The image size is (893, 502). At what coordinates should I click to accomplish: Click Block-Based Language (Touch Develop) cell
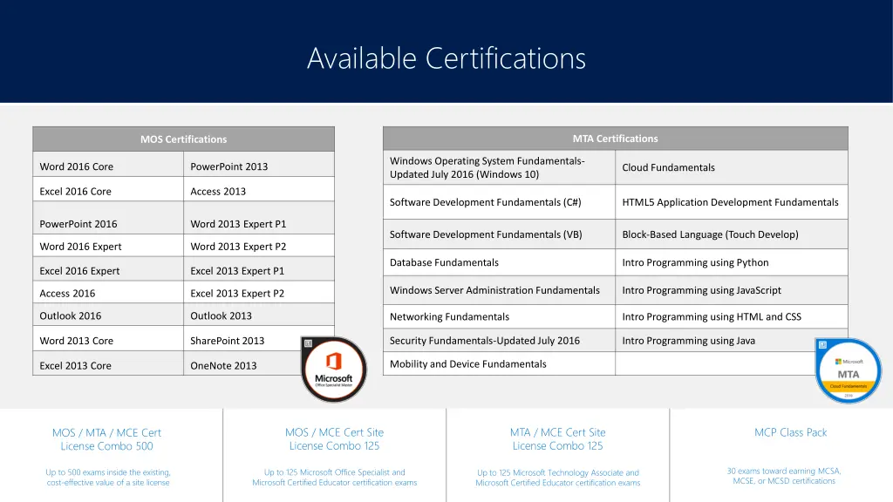click(732, 234)
